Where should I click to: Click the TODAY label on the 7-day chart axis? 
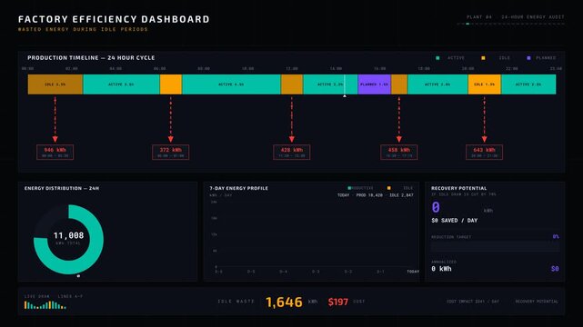pos(413,272)
